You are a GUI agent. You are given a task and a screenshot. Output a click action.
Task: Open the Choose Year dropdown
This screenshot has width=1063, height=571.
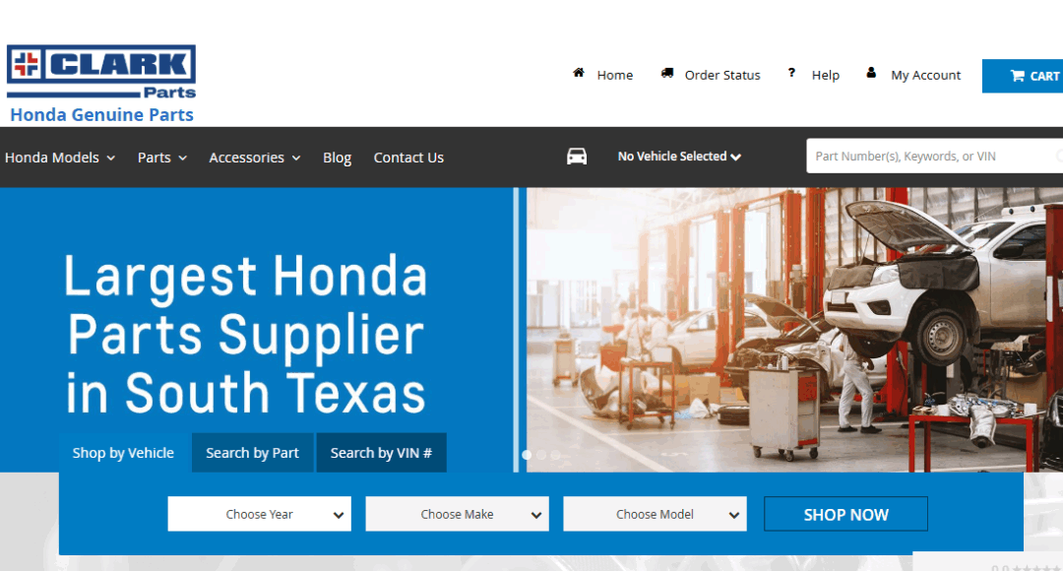pyautogui.click(x=260, y=514)
